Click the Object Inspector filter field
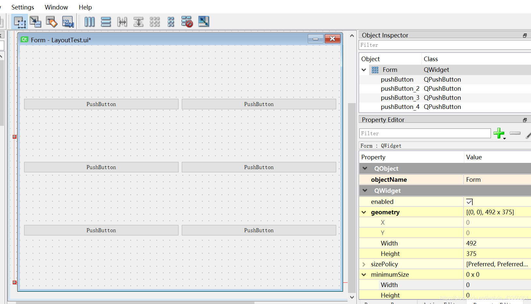Image resolution: width=531 pixels, height=304 pixels. 445,45
